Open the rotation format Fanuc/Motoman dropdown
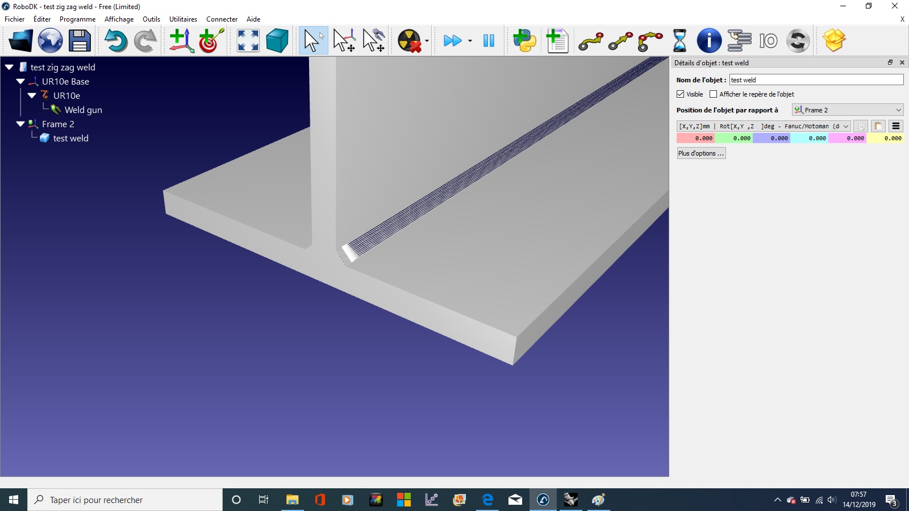The image size is (909, 511). click(x=764, y=126)
